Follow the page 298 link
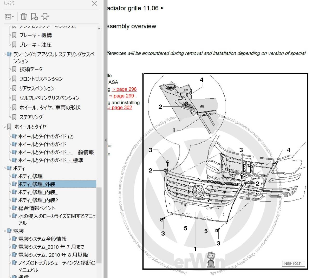The height and width of the screenshot is (278, 312). [x=124, y=89]
